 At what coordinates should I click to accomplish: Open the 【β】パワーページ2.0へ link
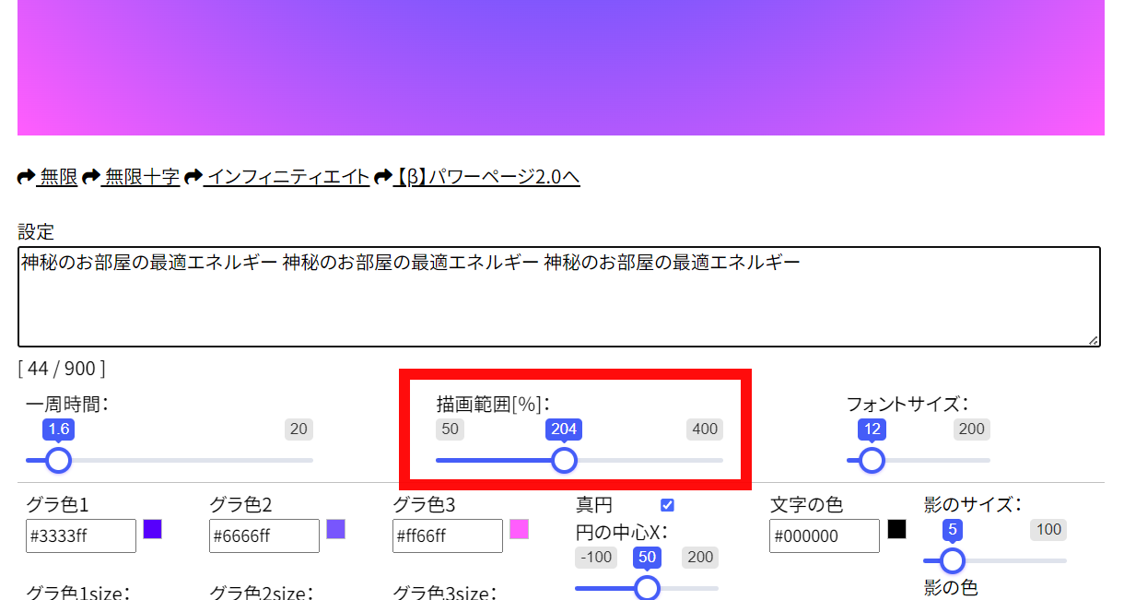tap(487, 177)
